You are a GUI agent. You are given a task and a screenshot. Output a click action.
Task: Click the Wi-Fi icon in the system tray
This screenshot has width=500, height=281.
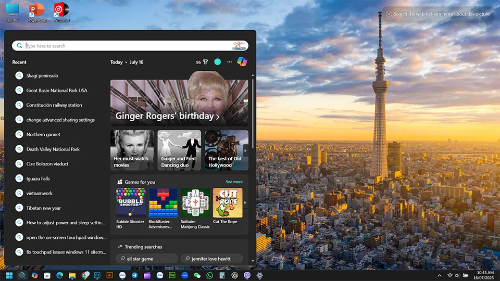pyautogui.click(x=449, y=275)
